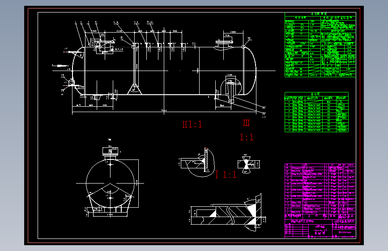Click the red "1:1" label below III

pyautogui.click(x=247, y=137)
